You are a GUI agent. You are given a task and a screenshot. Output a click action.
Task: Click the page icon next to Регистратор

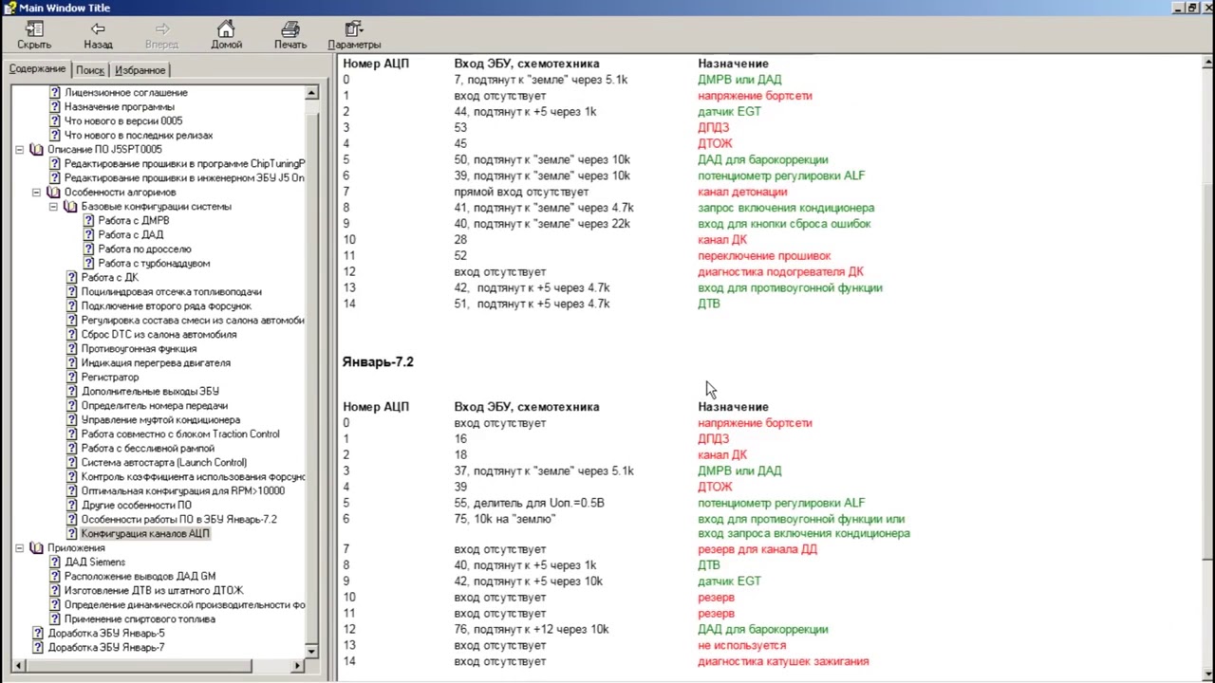click(72, 378)
